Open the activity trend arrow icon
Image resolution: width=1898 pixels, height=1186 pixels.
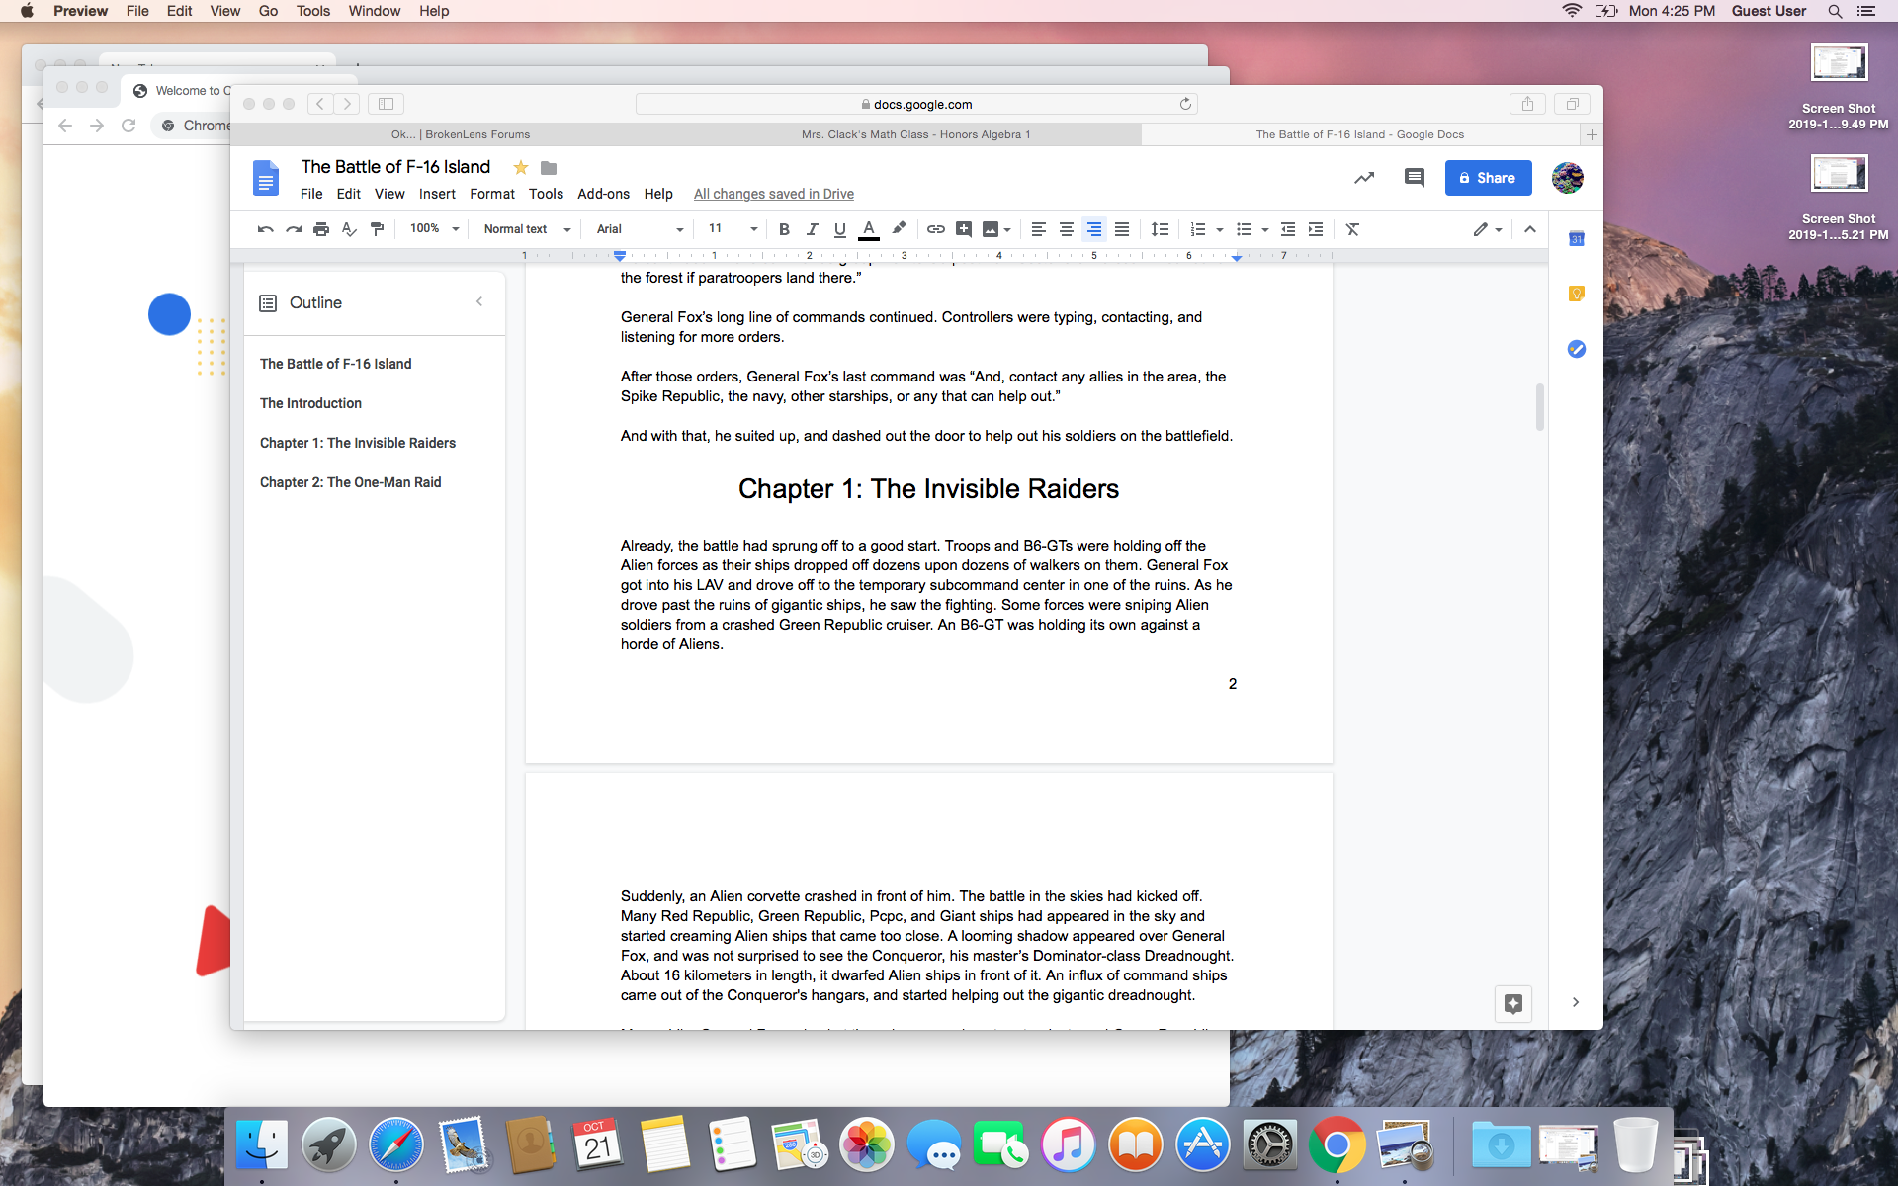[1364, 178]
